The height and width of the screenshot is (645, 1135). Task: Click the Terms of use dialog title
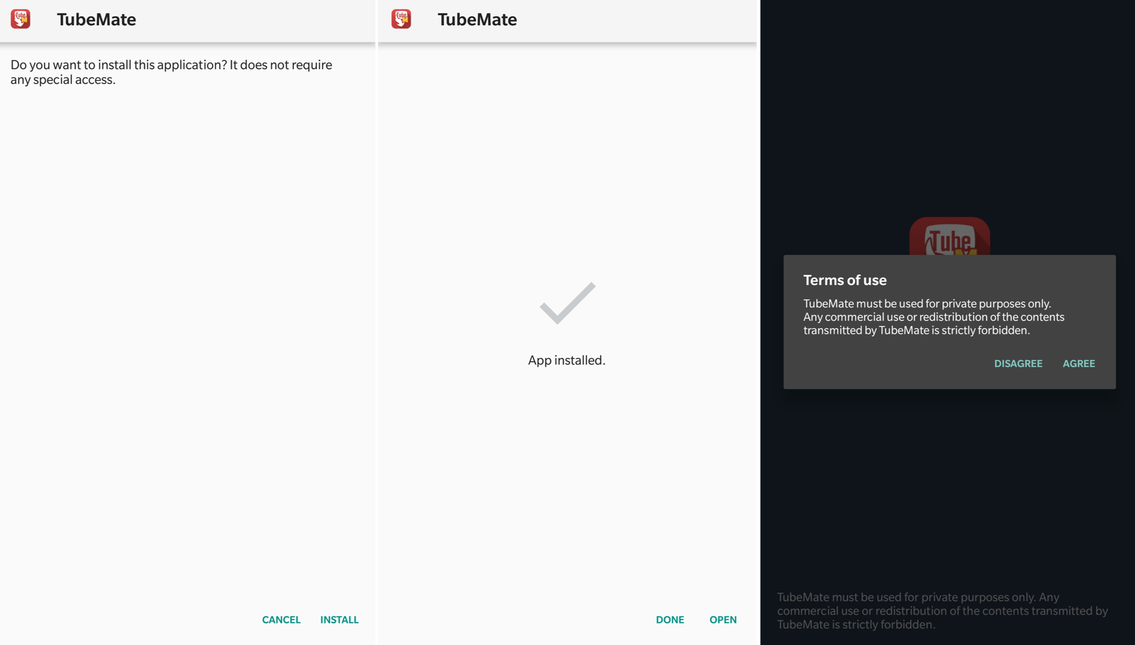point(845,280)
